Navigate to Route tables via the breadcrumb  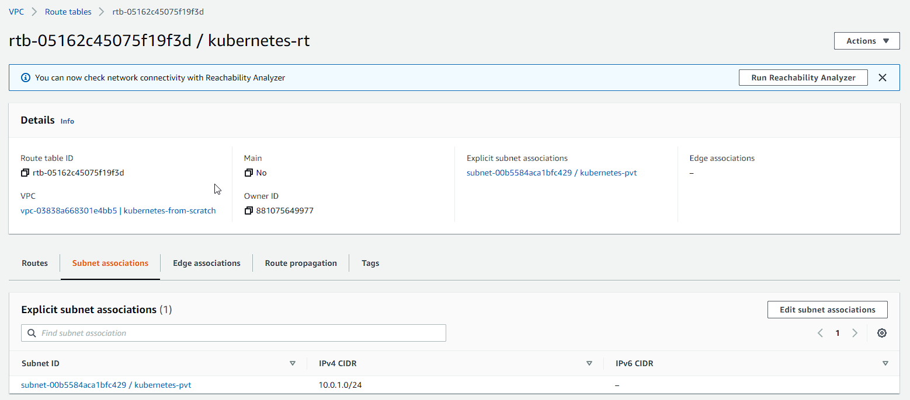pyautogui.click(x=68, y=11)
